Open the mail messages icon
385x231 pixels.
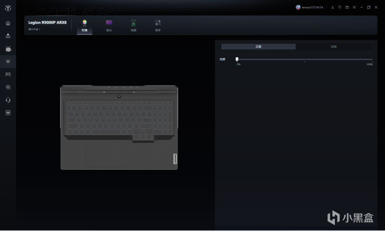347,7
